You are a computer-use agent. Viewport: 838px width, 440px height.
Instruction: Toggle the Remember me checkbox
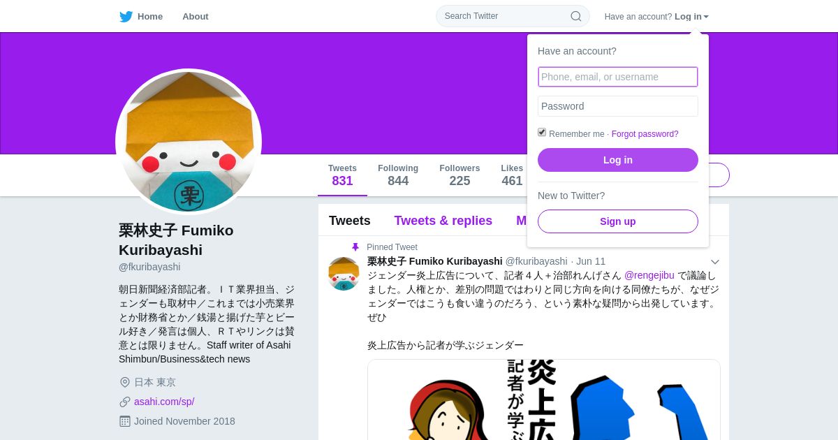tap(542, 132)
